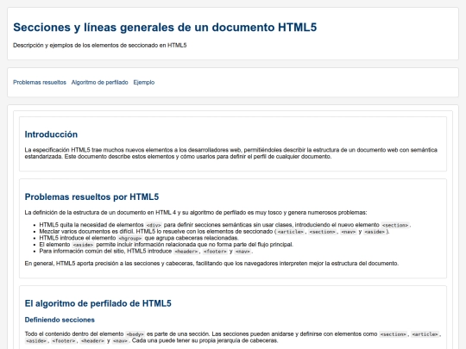The image size is (466, 349).
Task: Click paragraph starting 'La especificación HTML5 trae'
Action: click(x=231, y=153)
